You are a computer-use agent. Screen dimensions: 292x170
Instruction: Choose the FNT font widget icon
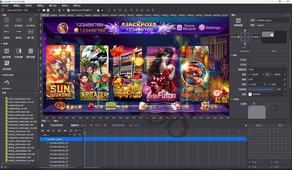(30, 20)
